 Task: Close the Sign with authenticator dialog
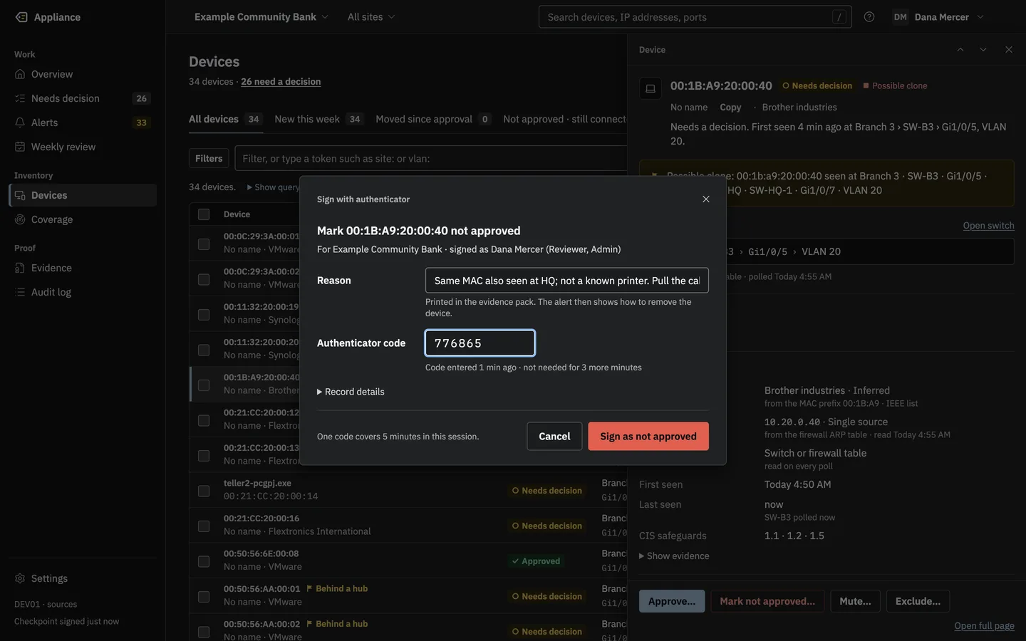(x=706, y=199)
